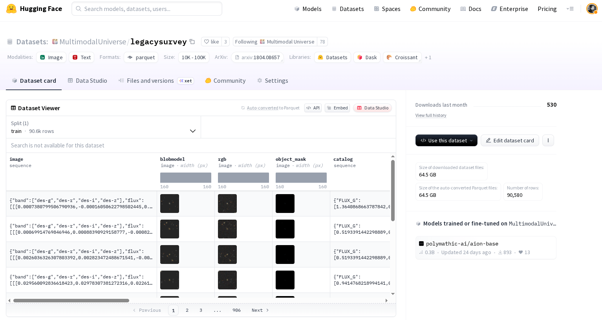Image resolution: width=602 pixels, height=320 pixels.
Task: Click the catalog column header
Action: [343, 159]
